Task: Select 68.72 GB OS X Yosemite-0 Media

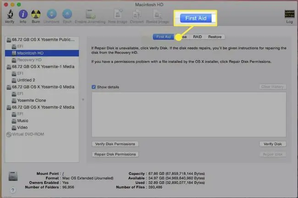Action: [42, 87]
